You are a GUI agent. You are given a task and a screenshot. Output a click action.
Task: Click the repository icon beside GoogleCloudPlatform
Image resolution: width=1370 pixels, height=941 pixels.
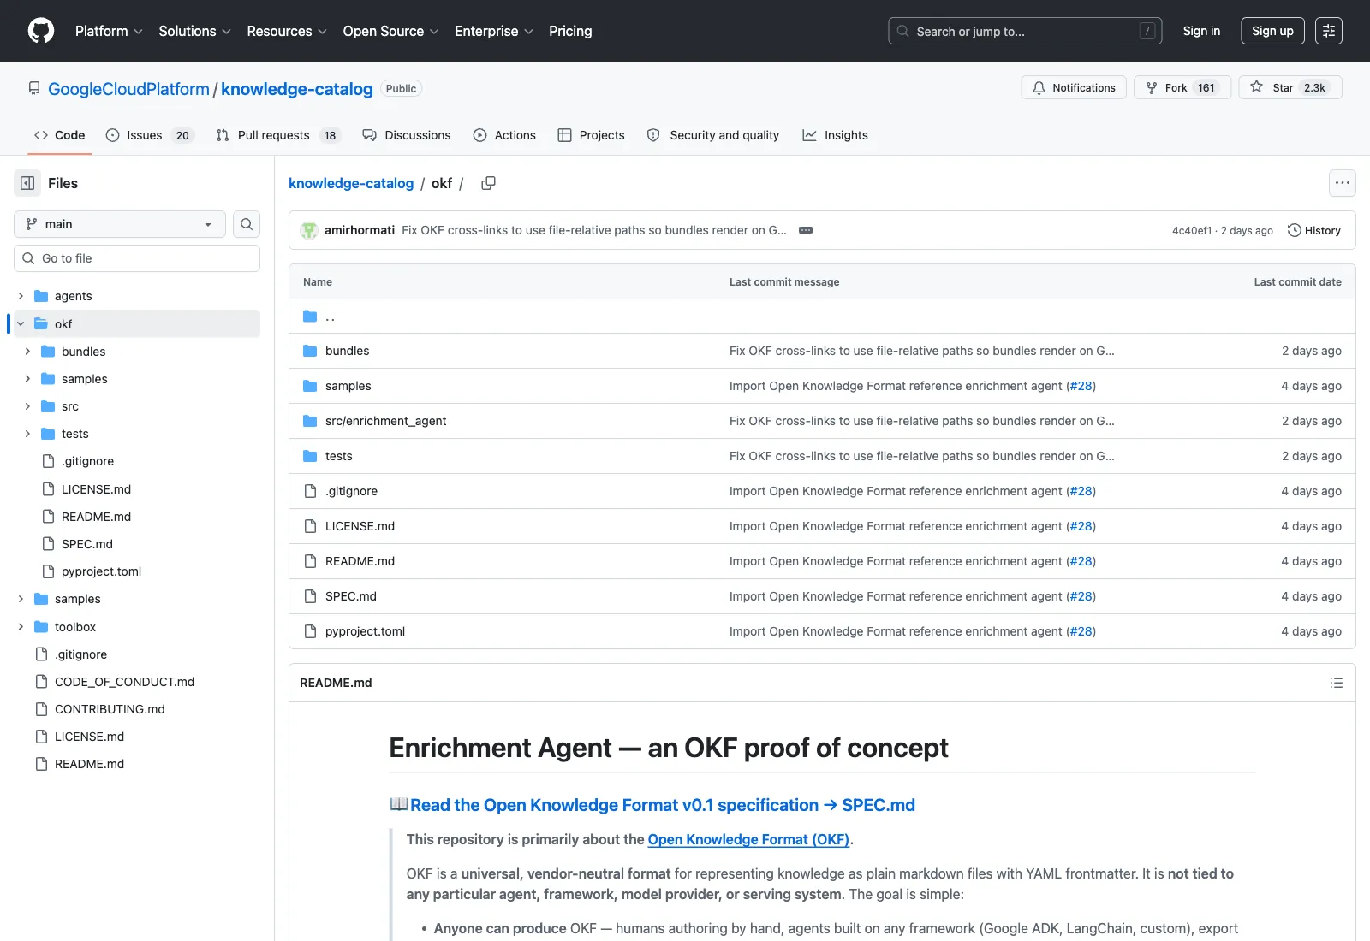coord(34,88)
